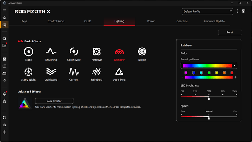The image size is (252, 142).
Task: Select the Aura Sync effect
Action: pos(119,74)
